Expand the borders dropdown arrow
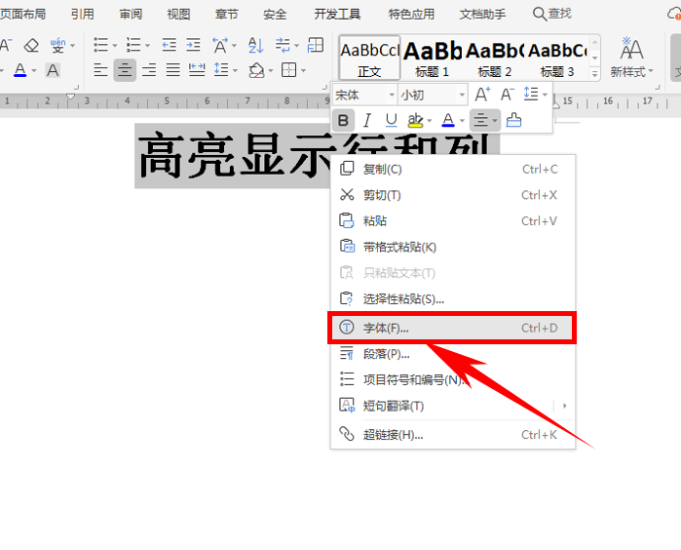The height and width of the screenshot is (550, 681). (303, 70)
